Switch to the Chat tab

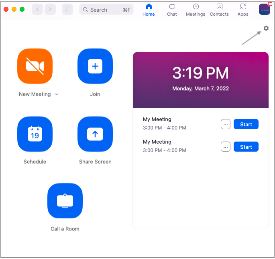(172, 10)
